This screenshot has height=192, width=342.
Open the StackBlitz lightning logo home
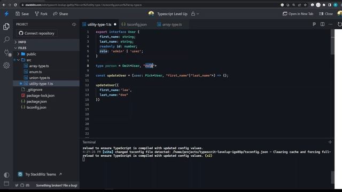click(6, 14)
